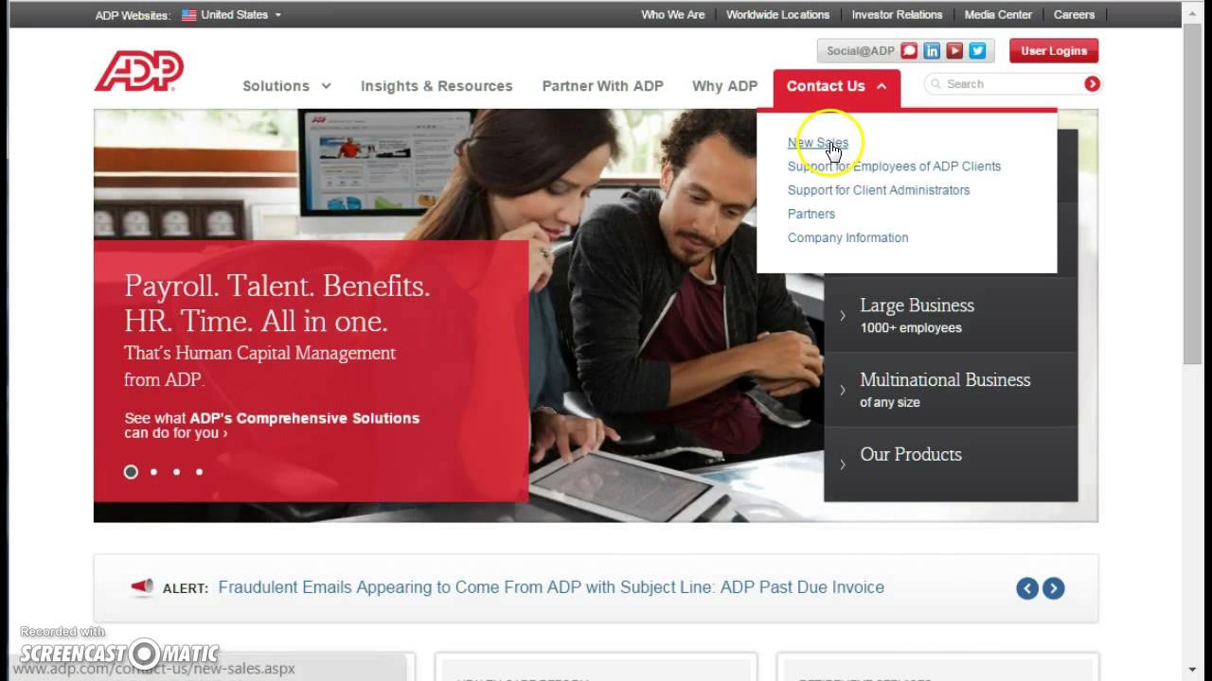Select the first carousel slide dot
Screen dimensions: 1212x681
pyautogui.click(x=131, y=472)
